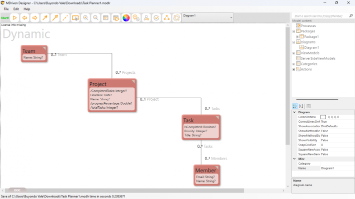The image size is (355, 199).
Task: Expand the Package1 tree node
Action: [297, 37]
